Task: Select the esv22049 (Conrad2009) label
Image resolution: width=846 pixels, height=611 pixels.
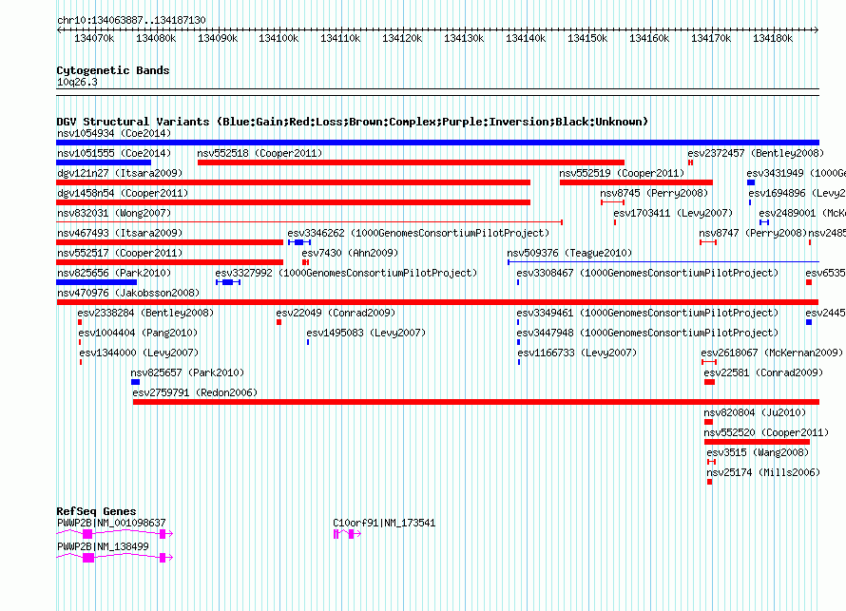Action: [x=336, y=313]
